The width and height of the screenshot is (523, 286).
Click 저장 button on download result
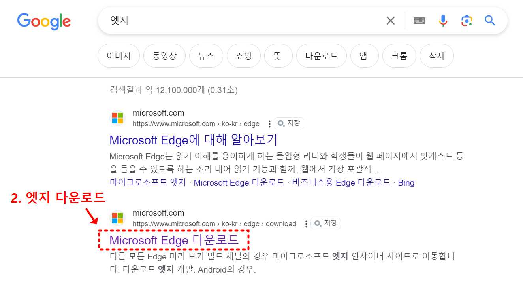click(x=325, y=223)
